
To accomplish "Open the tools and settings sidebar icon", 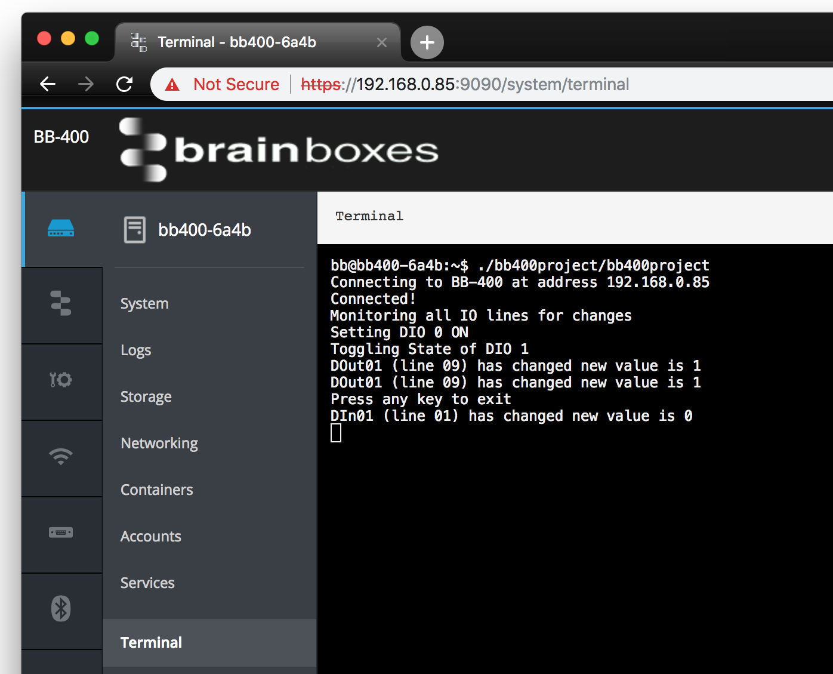I will pyautogui.click(x=60, y=381).
